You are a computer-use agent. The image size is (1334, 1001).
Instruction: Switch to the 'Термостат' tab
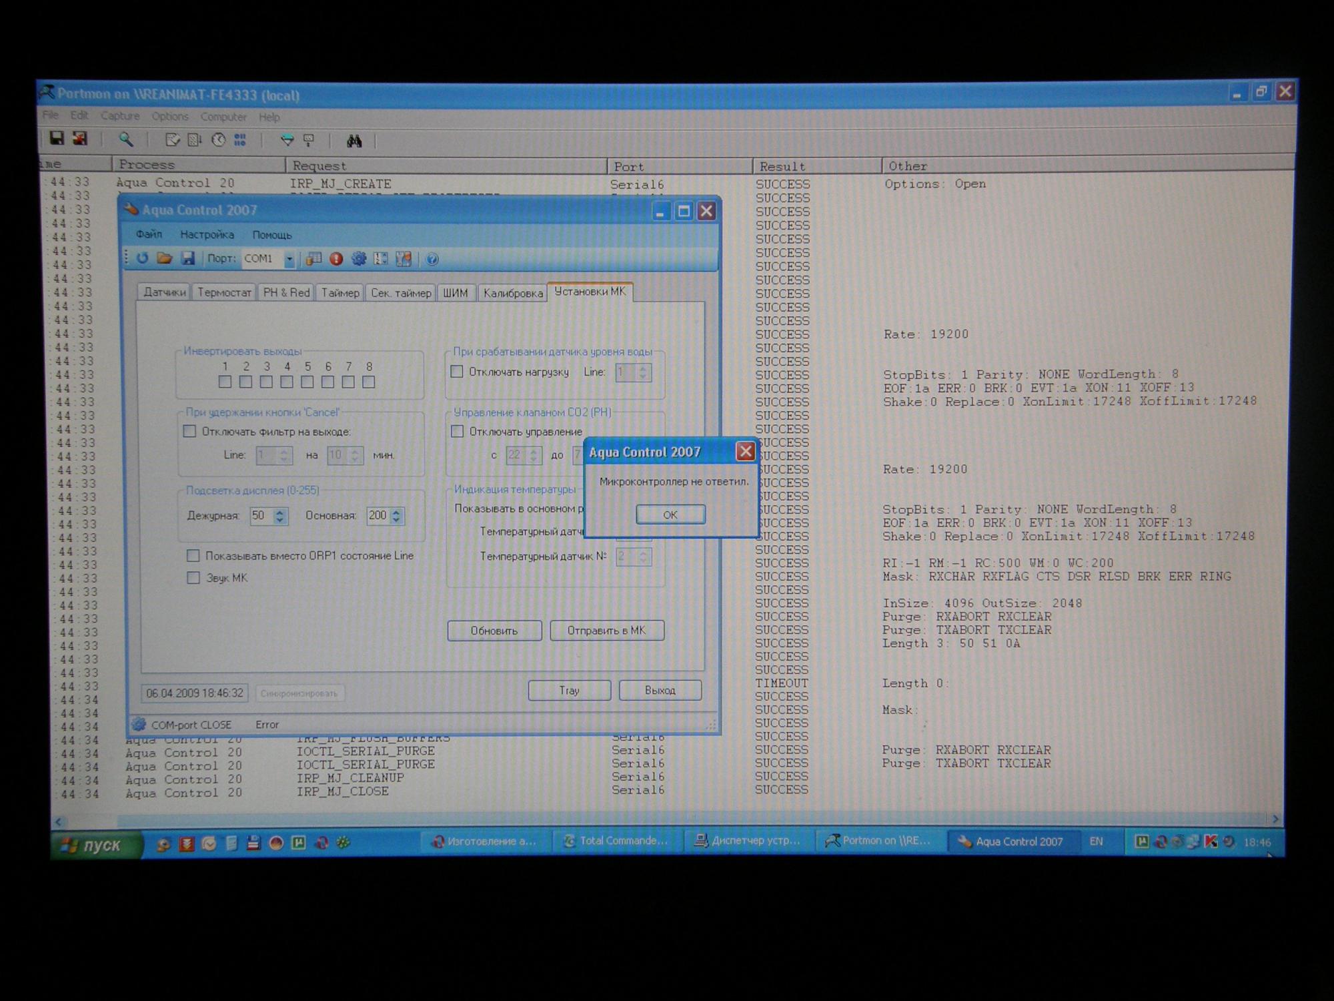coord(224,292)
